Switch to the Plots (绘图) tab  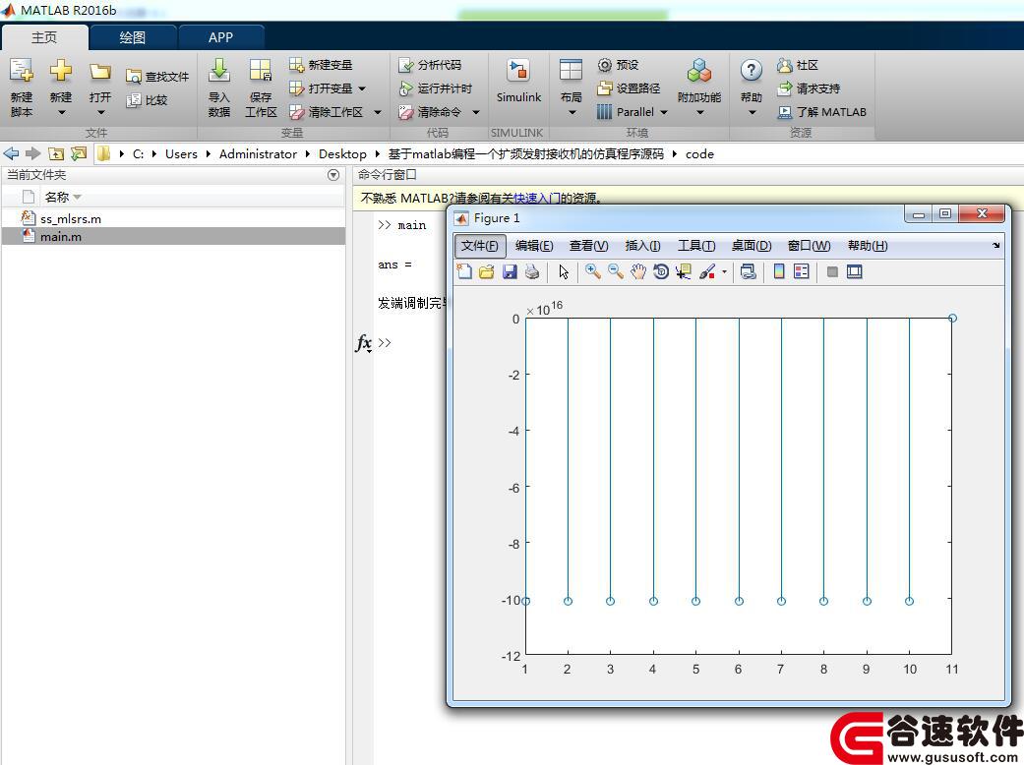pos(133,37)
